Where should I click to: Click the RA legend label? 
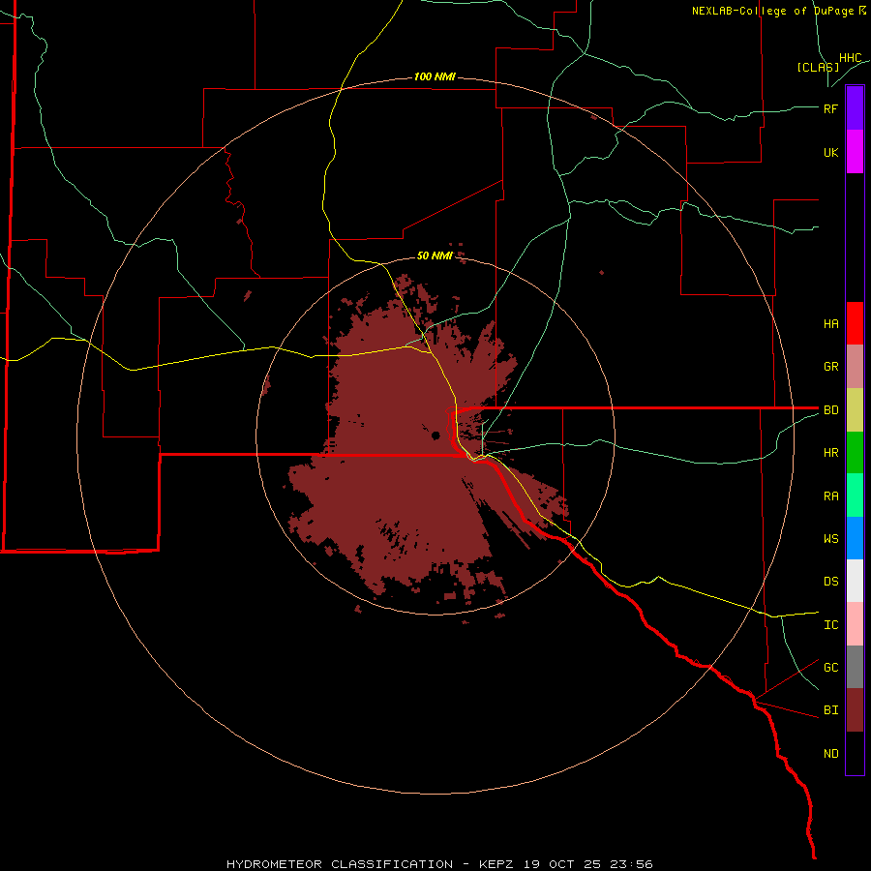[830, 496]
